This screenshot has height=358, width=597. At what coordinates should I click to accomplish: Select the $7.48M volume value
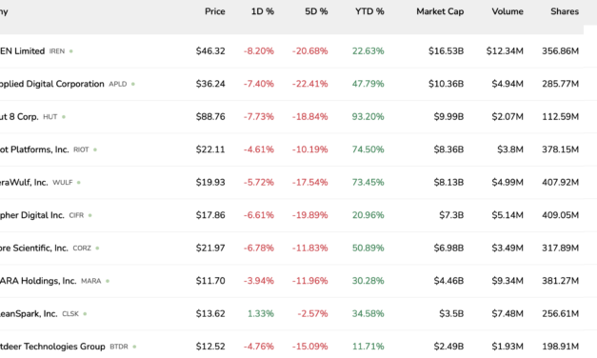(507, 314)
